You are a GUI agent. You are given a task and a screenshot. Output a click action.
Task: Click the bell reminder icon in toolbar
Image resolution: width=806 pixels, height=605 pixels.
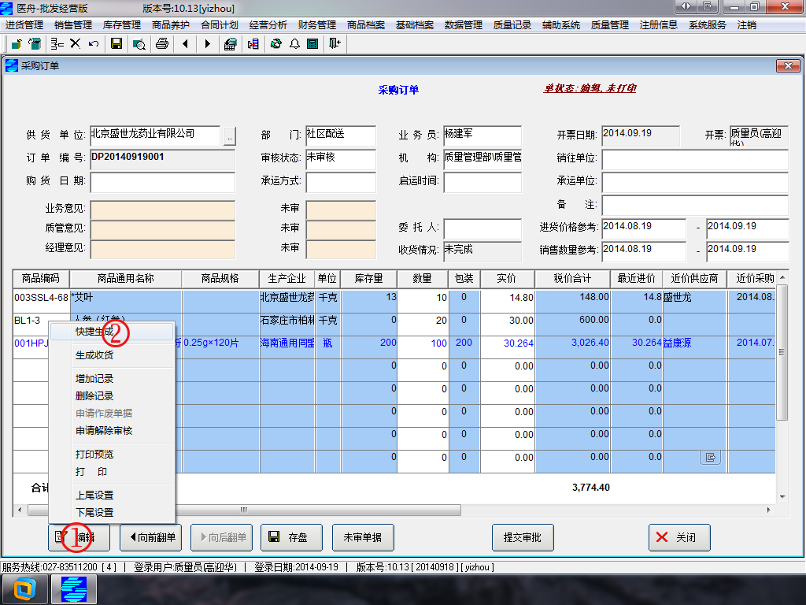coord(294,44)
